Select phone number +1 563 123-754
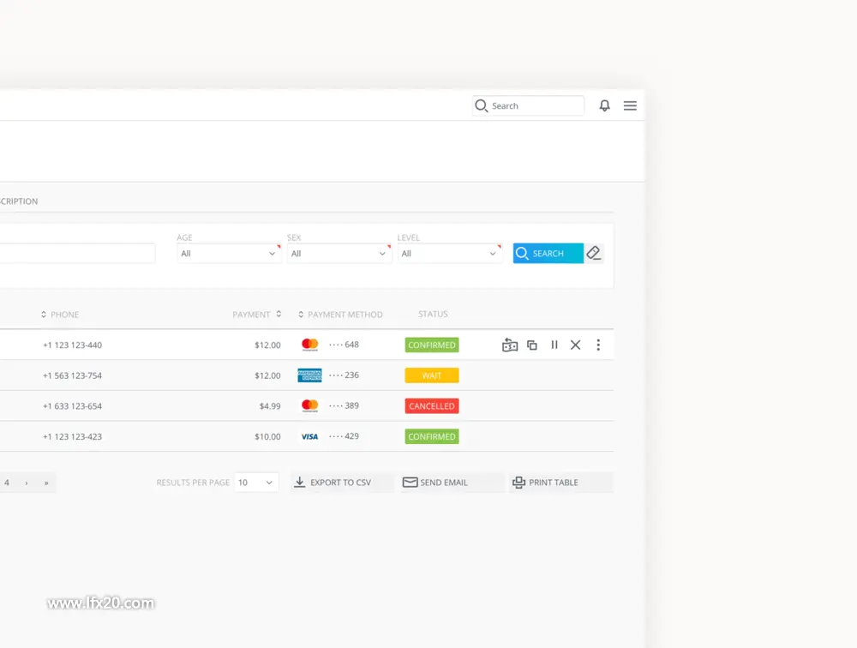The width and height of the screenshot is (857, 648). tap(73, 375)
